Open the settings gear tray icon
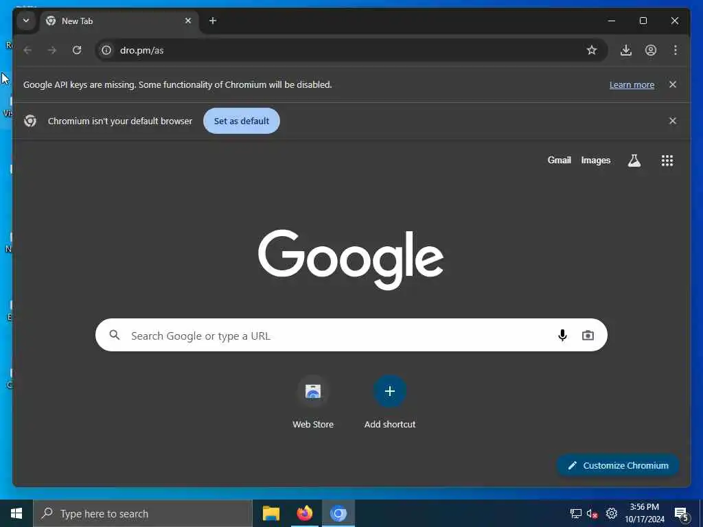This screenshot has height=527, width=703. [x=612, y=513]
